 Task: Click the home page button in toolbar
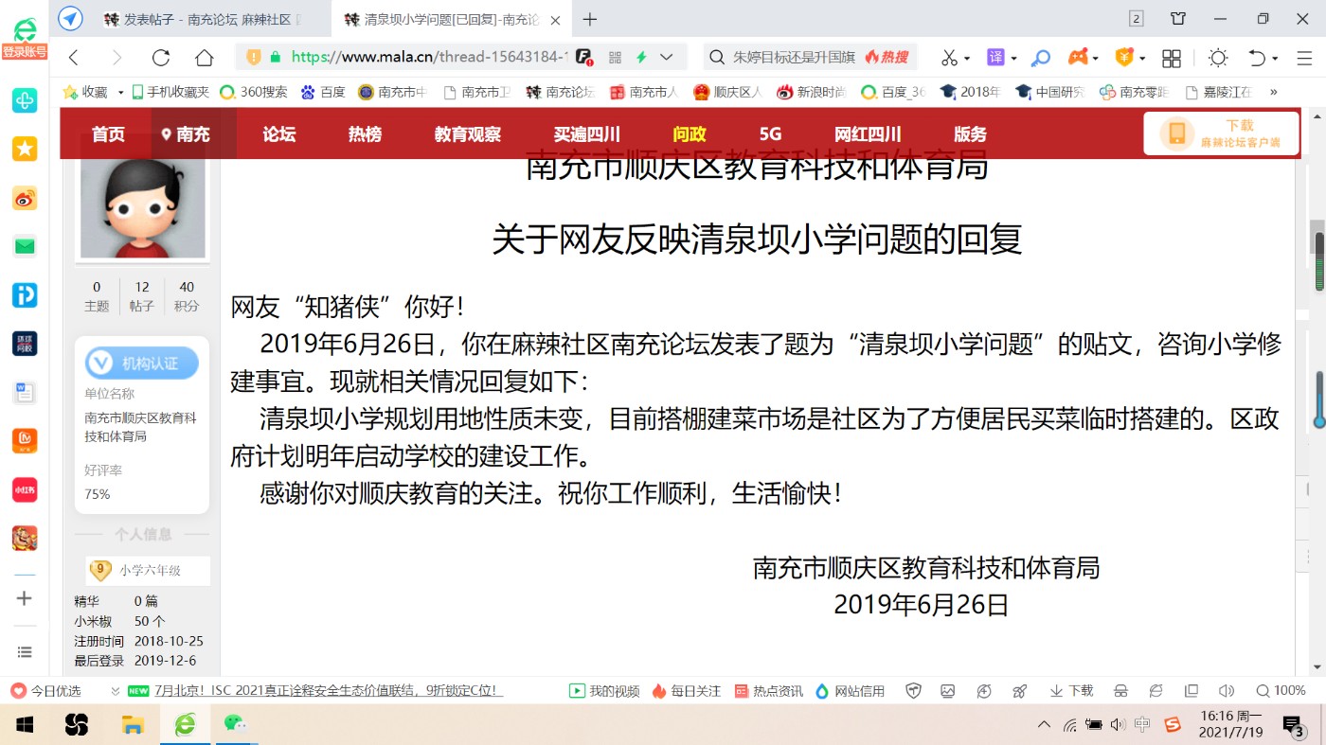click(204, 58)
